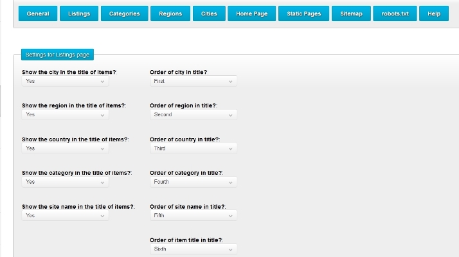The width and height of the screenshot is (459, 257).
Task: Switch to the Listings tab
Action: click(x=79, y=13)
